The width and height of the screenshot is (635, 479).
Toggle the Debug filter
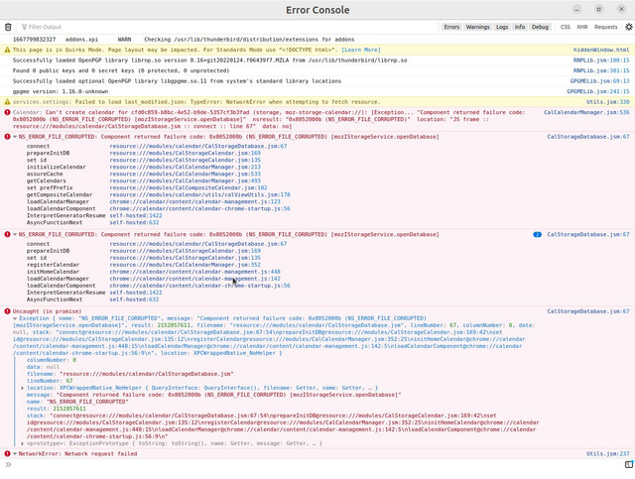[540, 27]
